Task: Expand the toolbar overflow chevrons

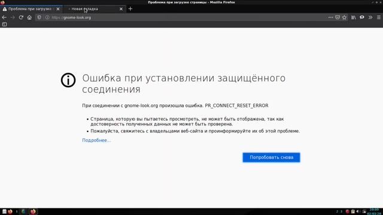Action: (x=370, y=17)
